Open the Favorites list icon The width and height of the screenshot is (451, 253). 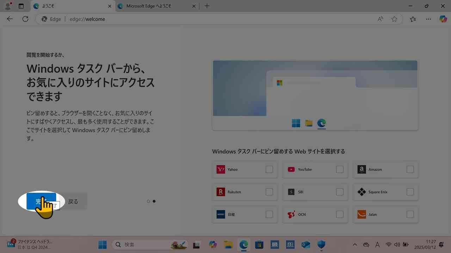[x=413, y=19]
